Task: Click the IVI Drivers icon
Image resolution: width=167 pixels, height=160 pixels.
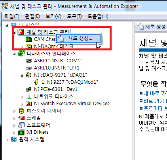Action: pyautogui.click(x=21, y=132)
